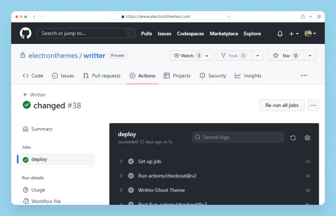Go forward in the browser
The height and width of the screenshot is (216, 336).
click(42, 16)
